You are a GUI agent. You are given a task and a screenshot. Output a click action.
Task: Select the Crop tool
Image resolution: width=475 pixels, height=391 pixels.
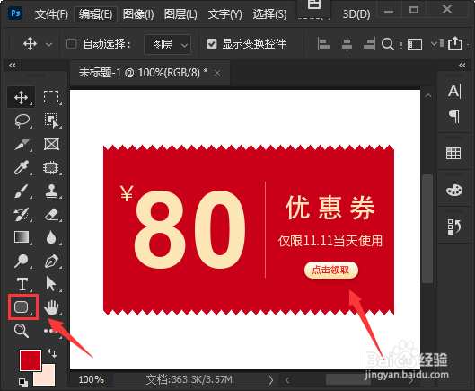click(22, 145)
